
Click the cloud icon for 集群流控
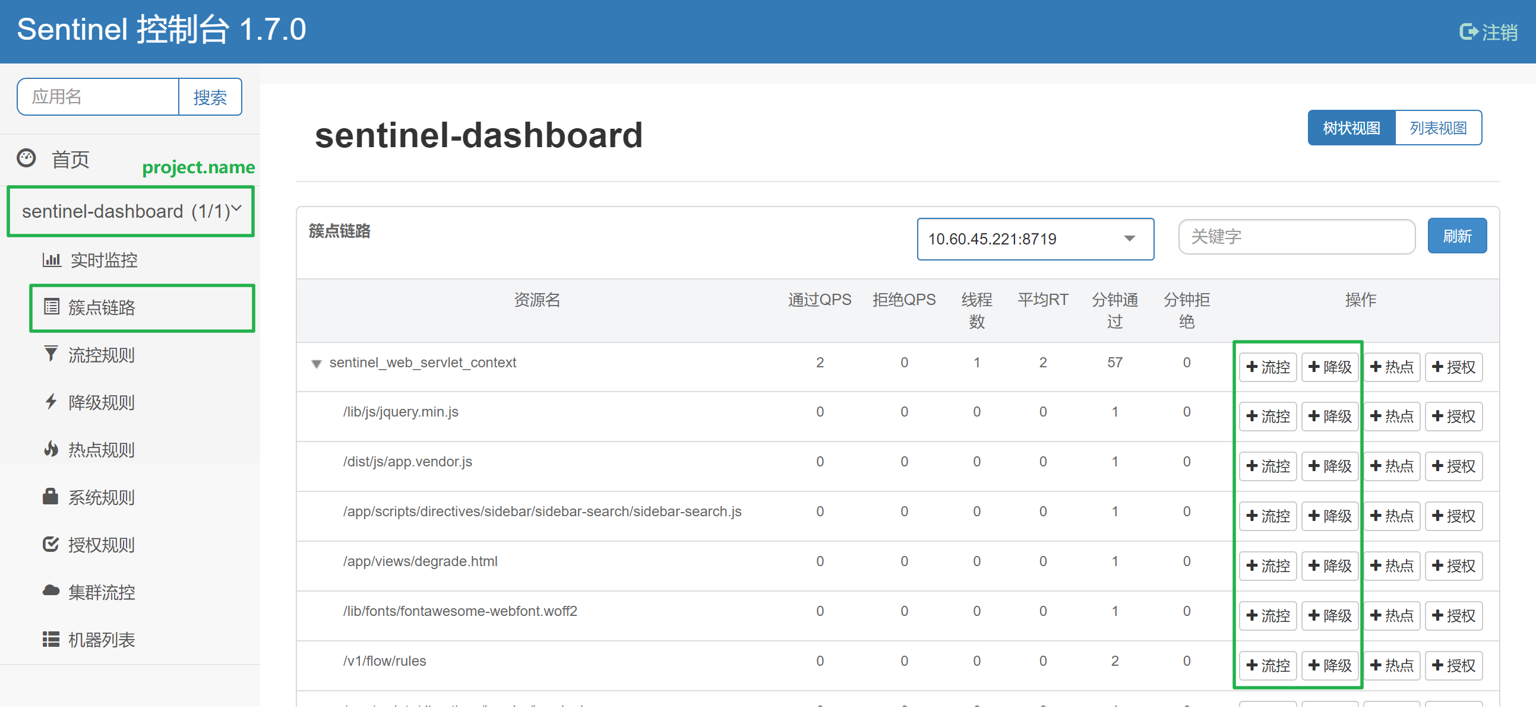51,592
